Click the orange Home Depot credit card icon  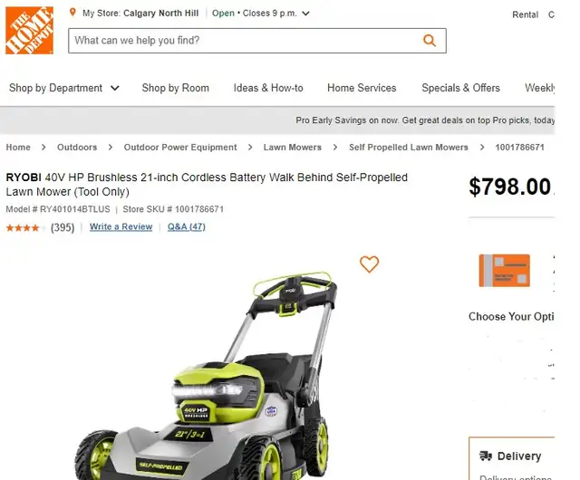(504, 271)
